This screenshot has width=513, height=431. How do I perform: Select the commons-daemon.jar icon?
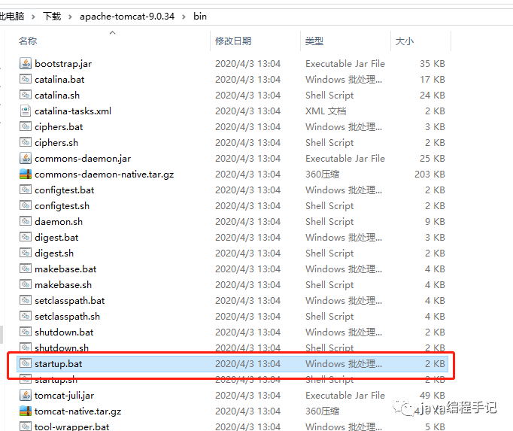(26, 158)
